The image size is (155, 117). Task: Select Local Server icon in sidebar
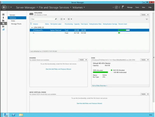pos(3,18)
